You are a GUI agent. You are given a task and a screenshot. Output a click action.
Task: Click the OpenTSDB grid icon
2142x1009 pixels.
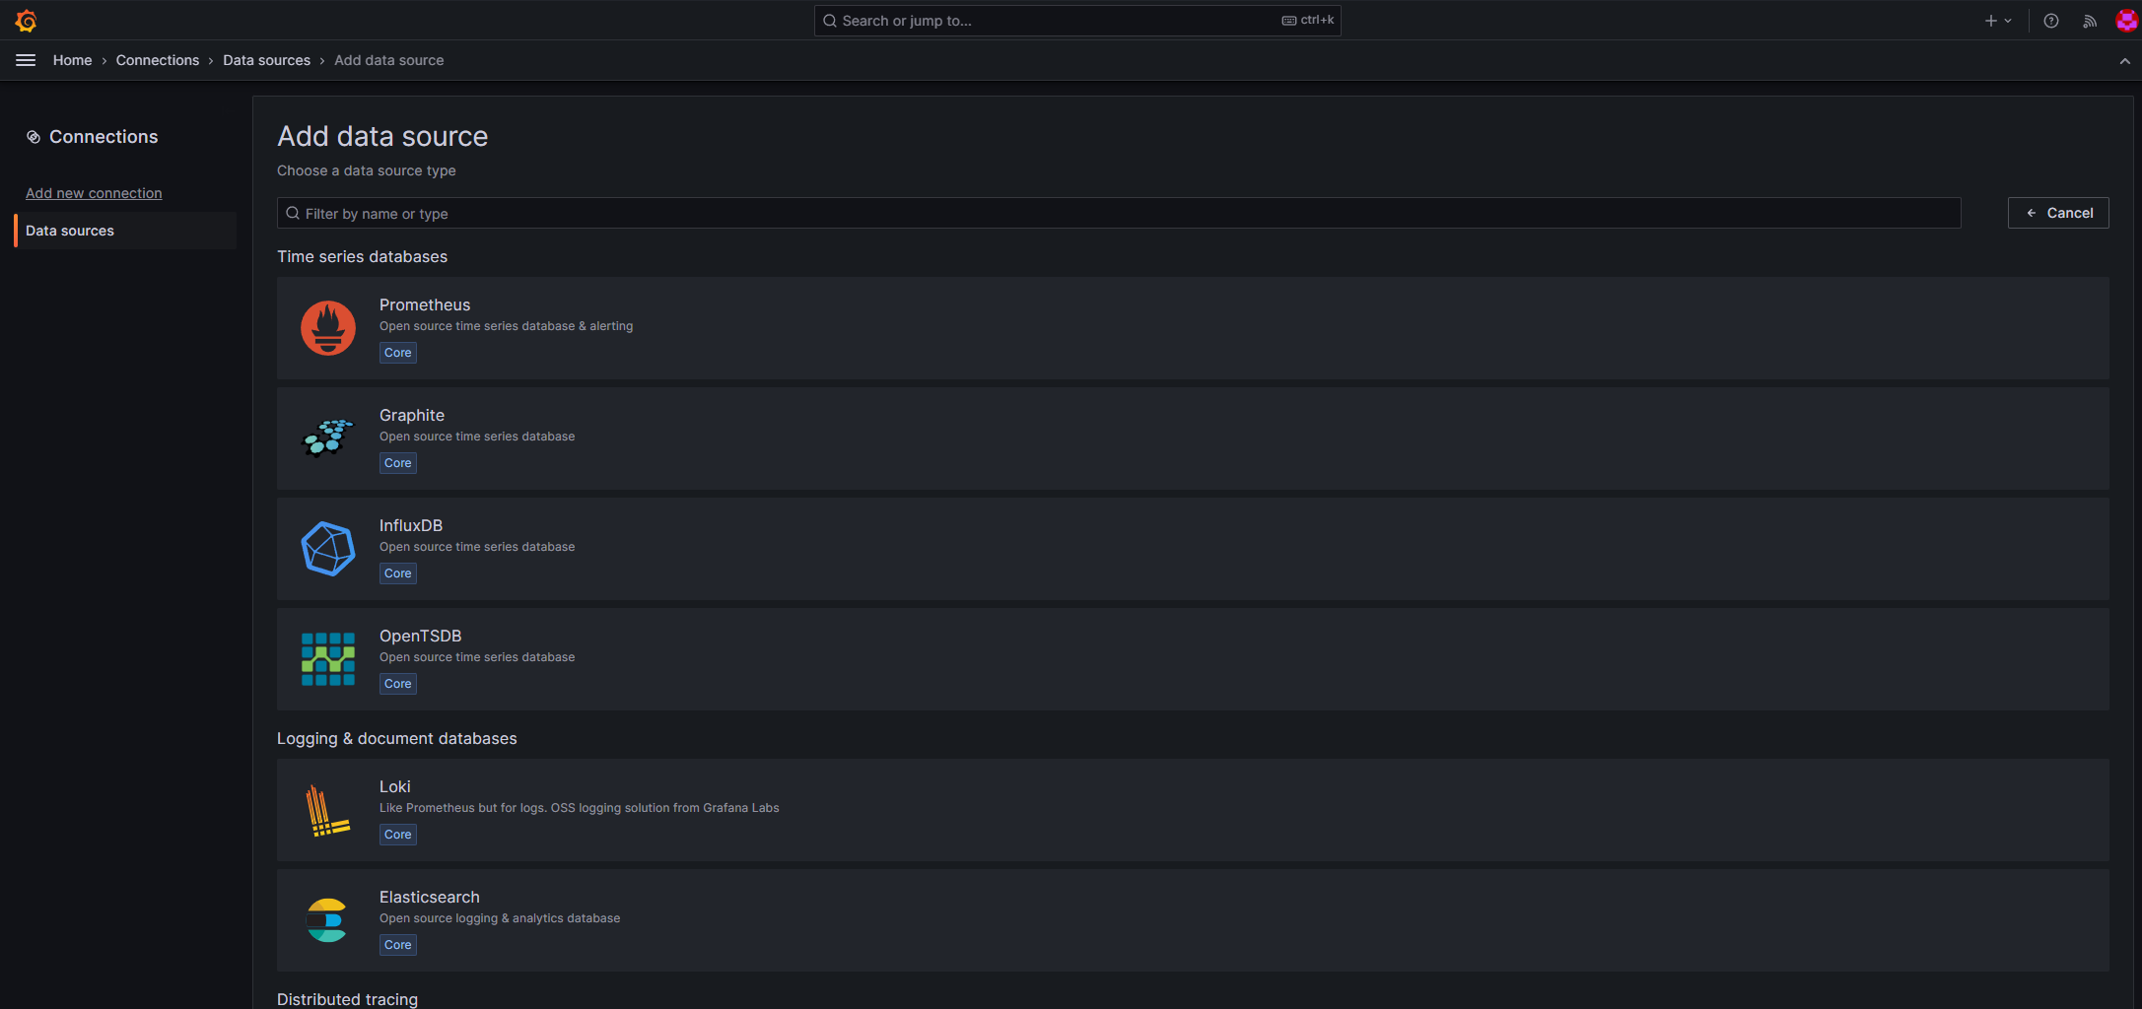click(327, 659)
